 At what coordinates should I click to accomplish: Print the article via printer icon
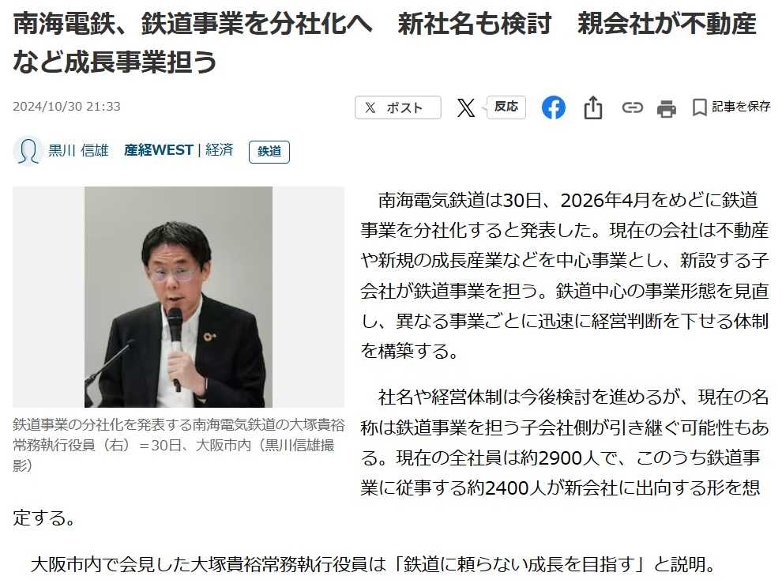[667, 108]
